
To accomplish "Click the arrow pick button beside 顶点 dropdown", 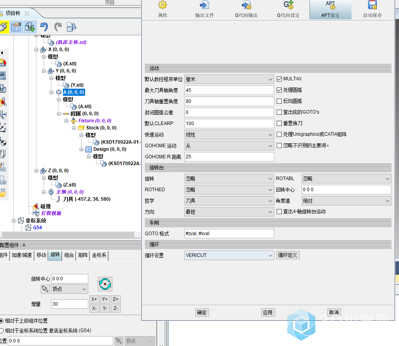I will tap(45, 289).
